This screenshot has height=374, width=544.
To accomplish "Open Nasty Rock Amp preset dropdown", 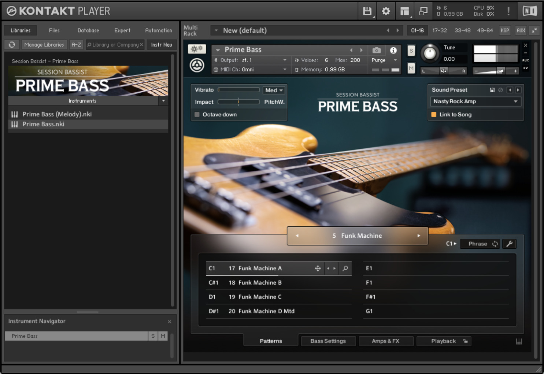I will point(475,101).
